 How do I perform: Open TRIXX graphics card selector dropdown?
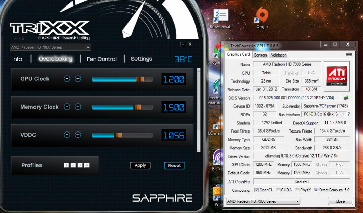[x=50, y=47]
